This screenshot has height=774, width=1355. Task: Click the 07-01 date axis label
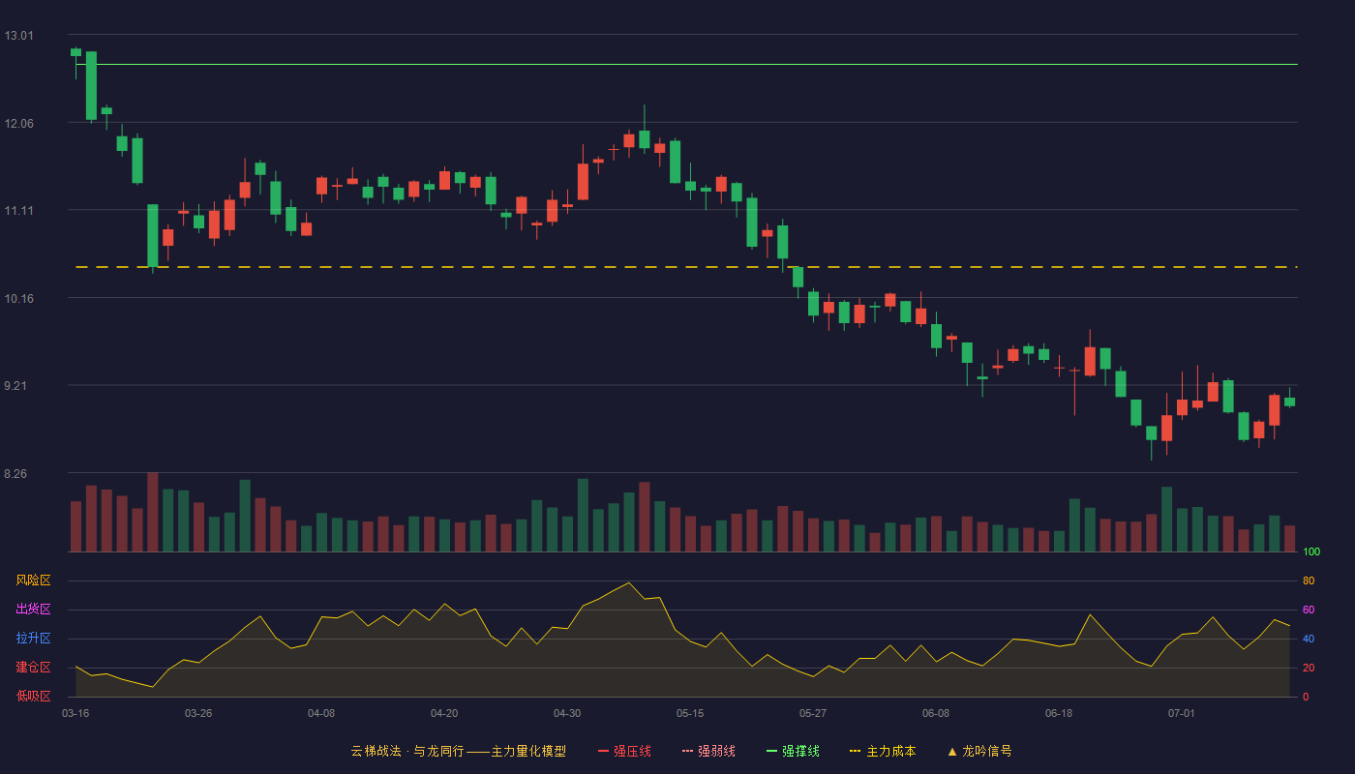click(1182, 713)
